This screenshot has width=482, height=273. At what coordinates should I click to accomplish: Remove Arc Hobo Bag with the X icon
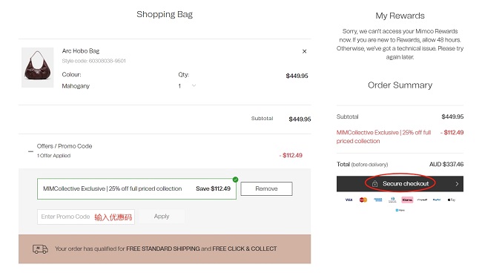coord(304,51)
